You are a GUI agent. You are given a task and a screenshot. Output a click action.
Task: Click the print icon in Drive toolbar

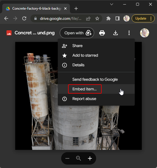coord(102,33)
